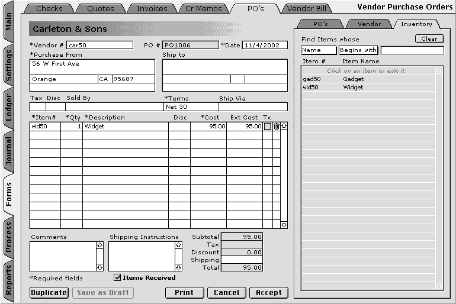Click the Ship Via field
This screenshot has width=456, height=304.
(x=253, y=107)
